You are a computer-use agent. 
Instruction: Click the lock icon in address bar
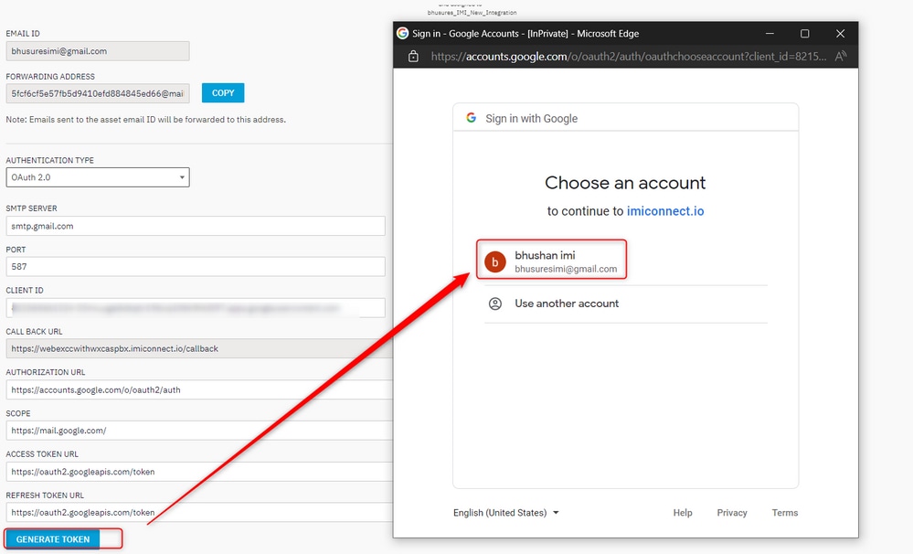(413, 57)
